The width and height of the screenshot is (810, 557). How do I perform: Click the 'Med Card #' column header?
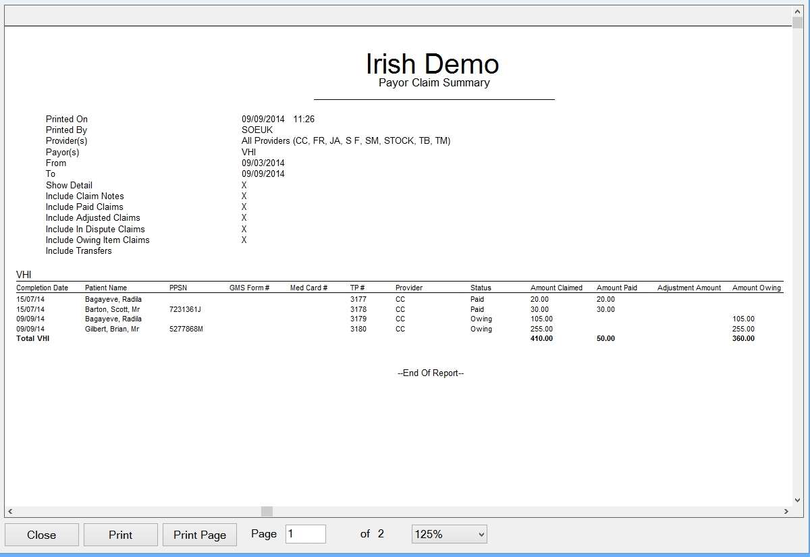click(x=308, y=288)
